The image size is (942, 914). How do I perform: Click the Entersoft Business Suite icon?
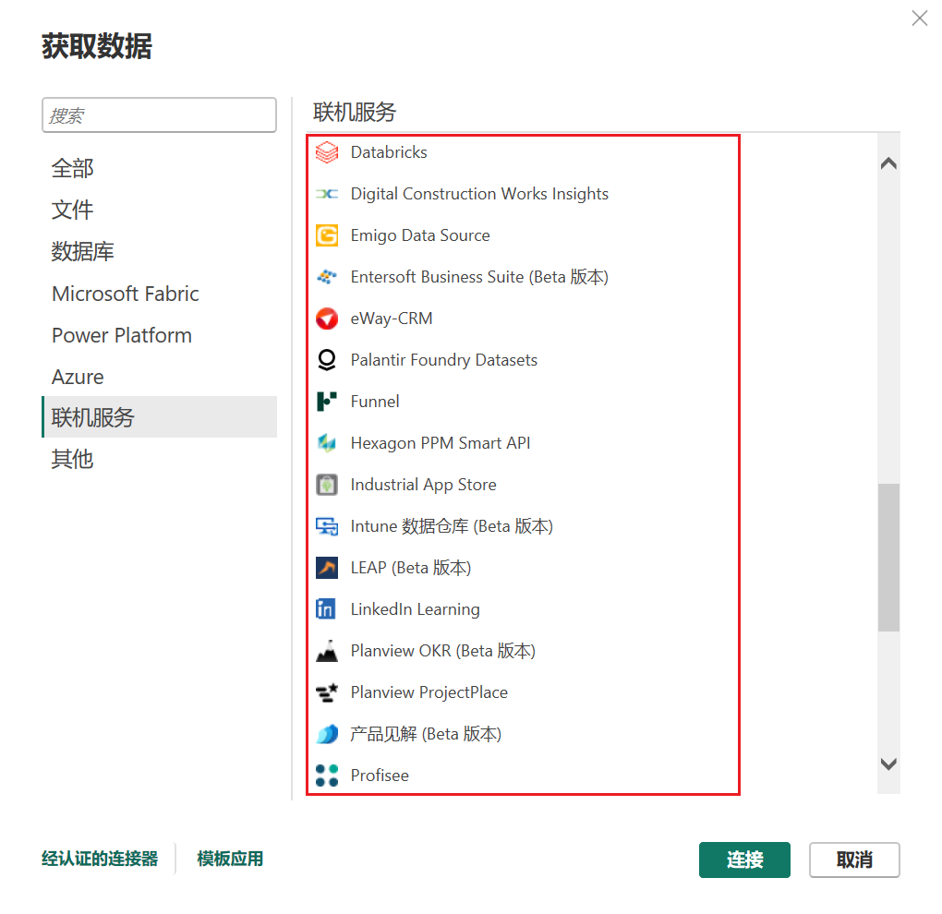(327, 277)
